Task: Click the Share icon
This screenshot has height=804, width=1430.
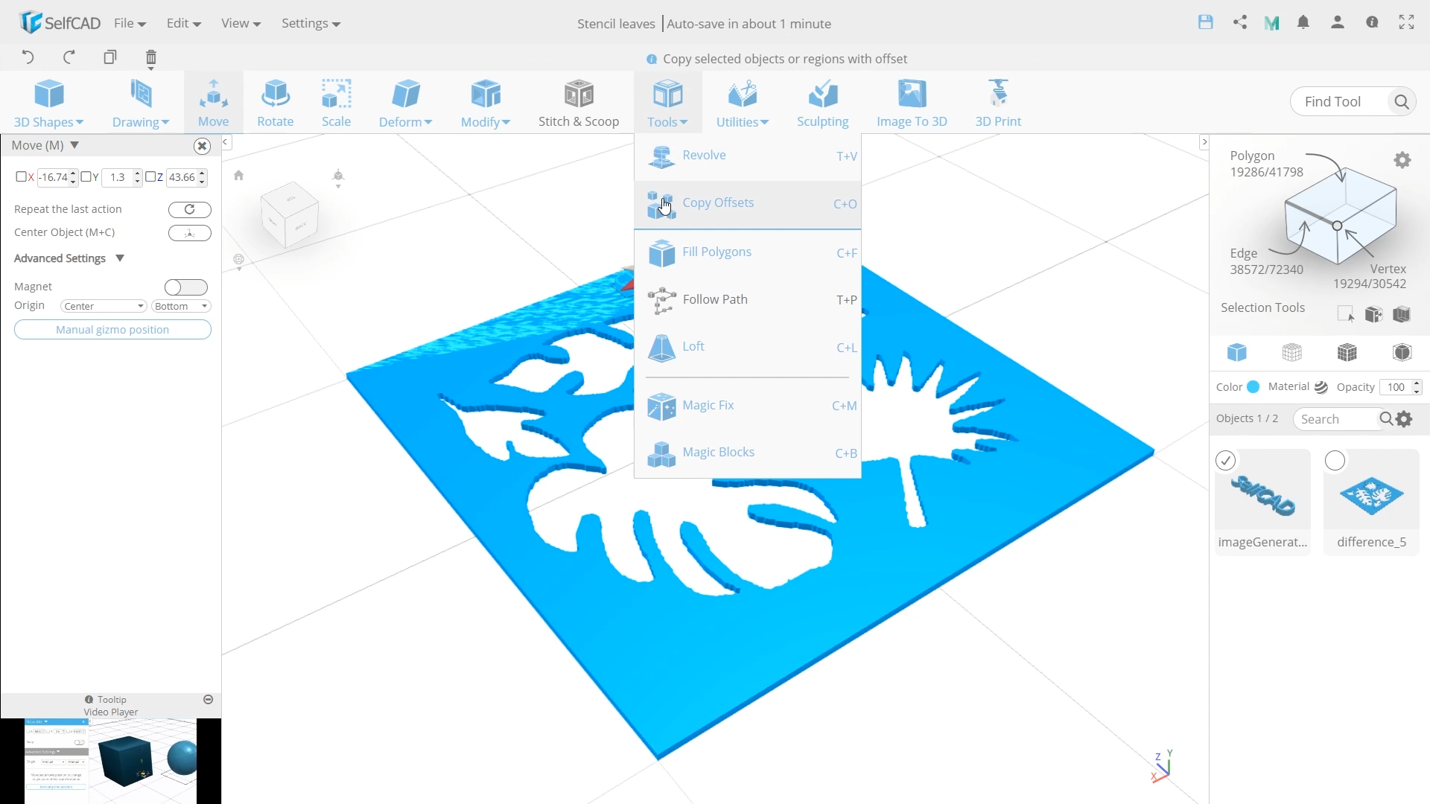Action: [x=1240, y=22]
